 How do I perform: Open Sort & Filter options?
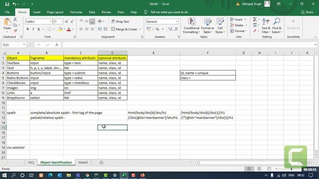(266, 26)
